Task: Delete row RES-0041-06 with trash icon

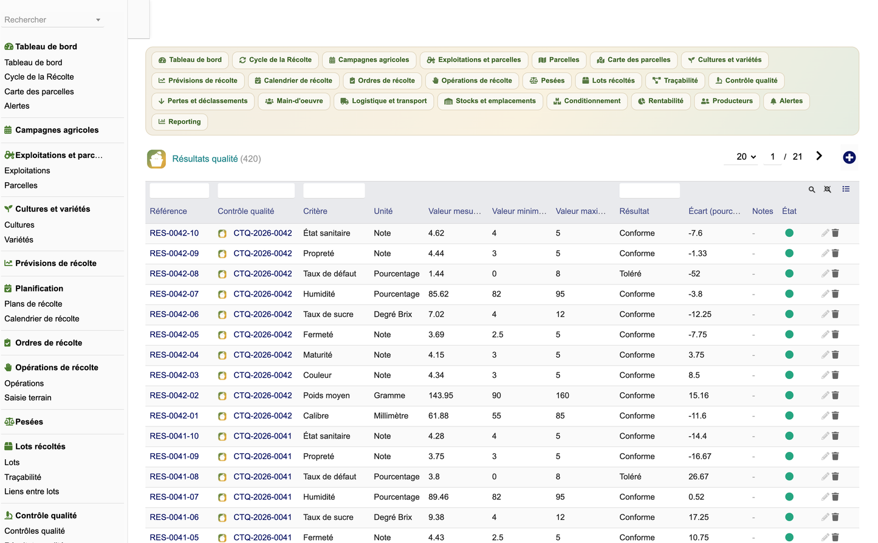Action: [x=835, y=517]
